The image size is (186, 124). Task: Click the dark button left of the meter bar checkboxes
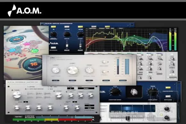(x=18, y=117)
